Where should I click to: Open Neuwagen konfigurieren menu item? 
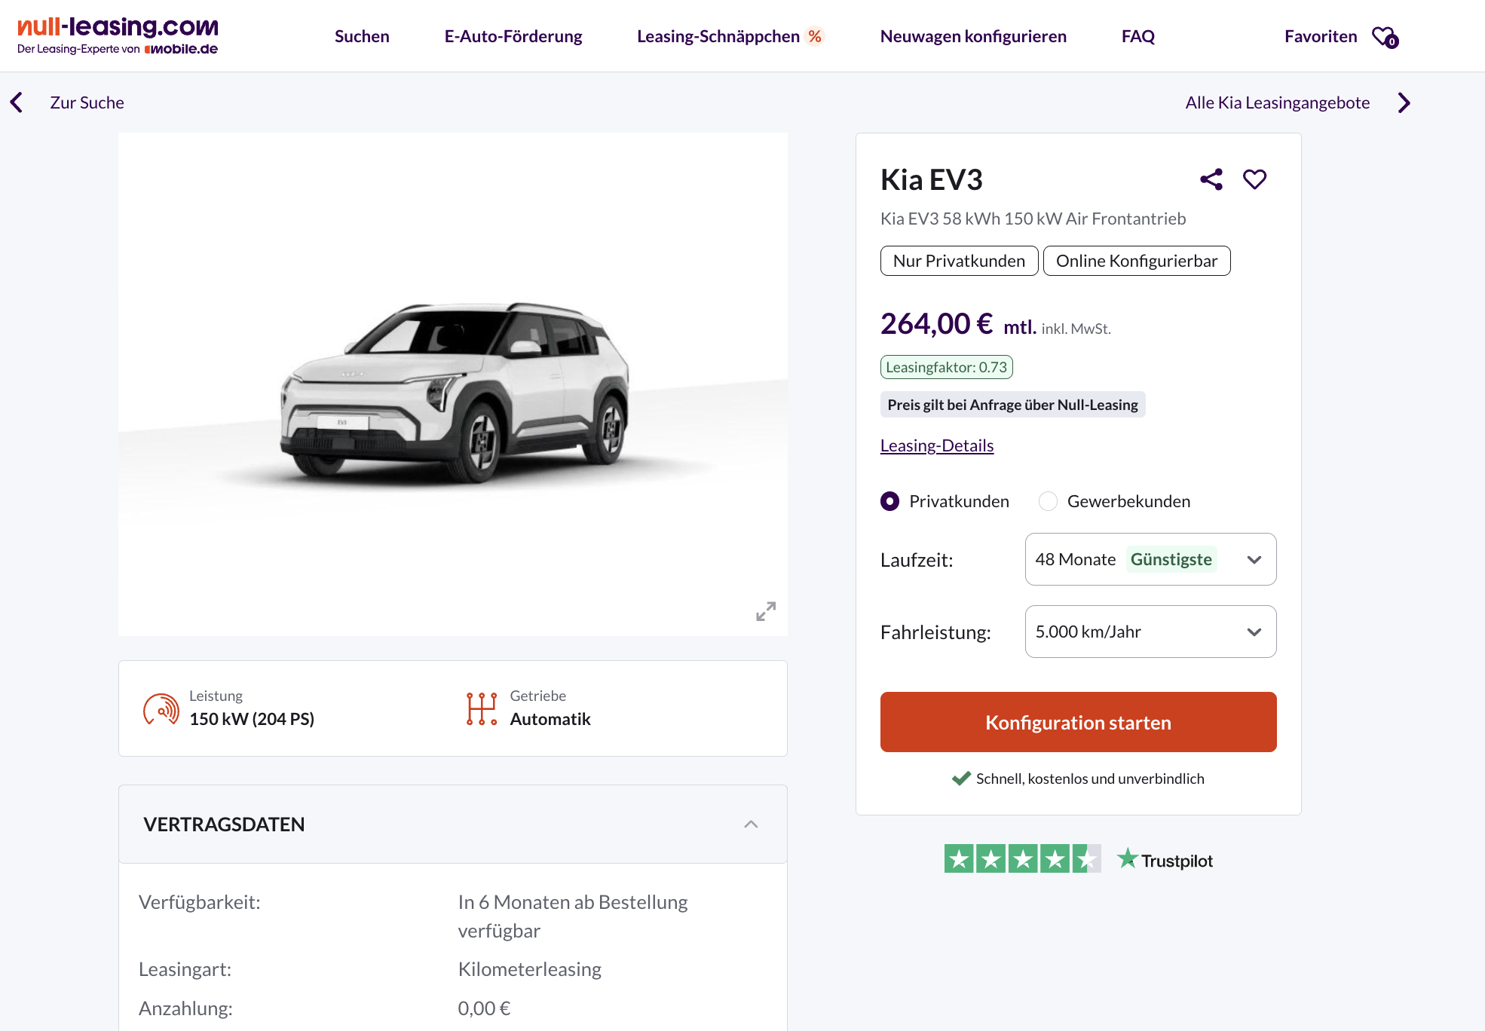point(973,36)
